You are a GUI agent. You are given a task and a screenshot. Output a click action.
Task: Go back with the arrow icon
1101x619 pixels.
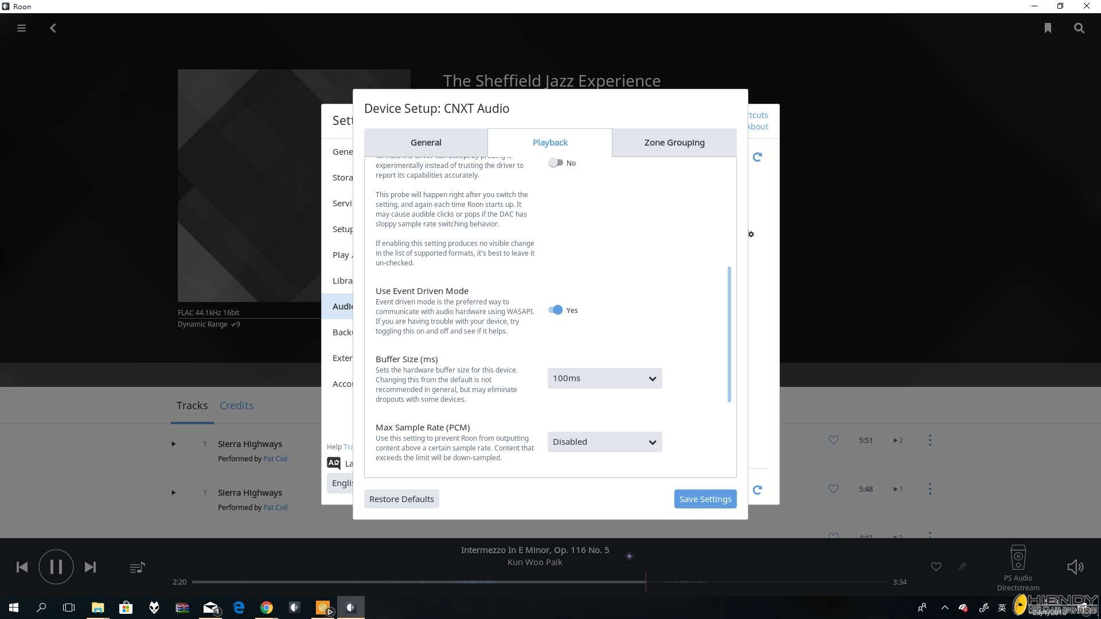[53, 28]
